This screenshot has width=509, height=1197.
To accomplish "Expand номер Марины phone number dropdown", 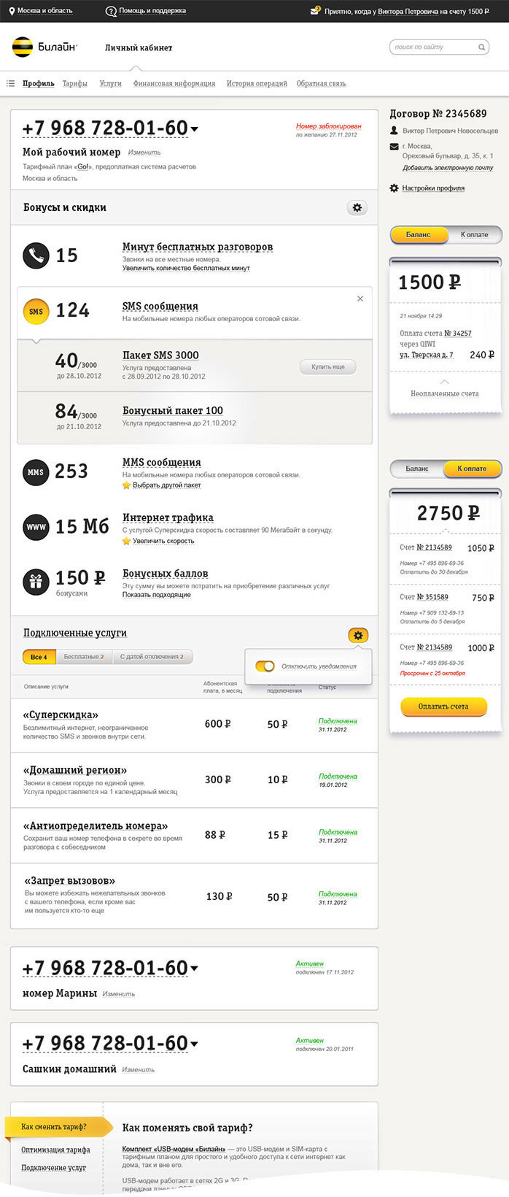I will coord(194,969).
